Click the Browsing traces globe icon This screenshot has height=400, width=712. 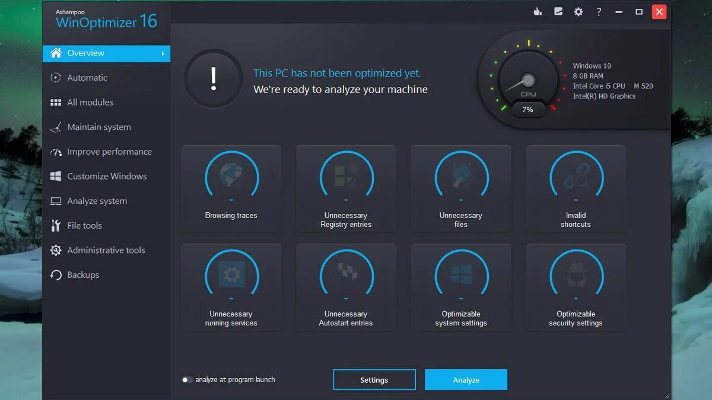(x=231, y=177)
